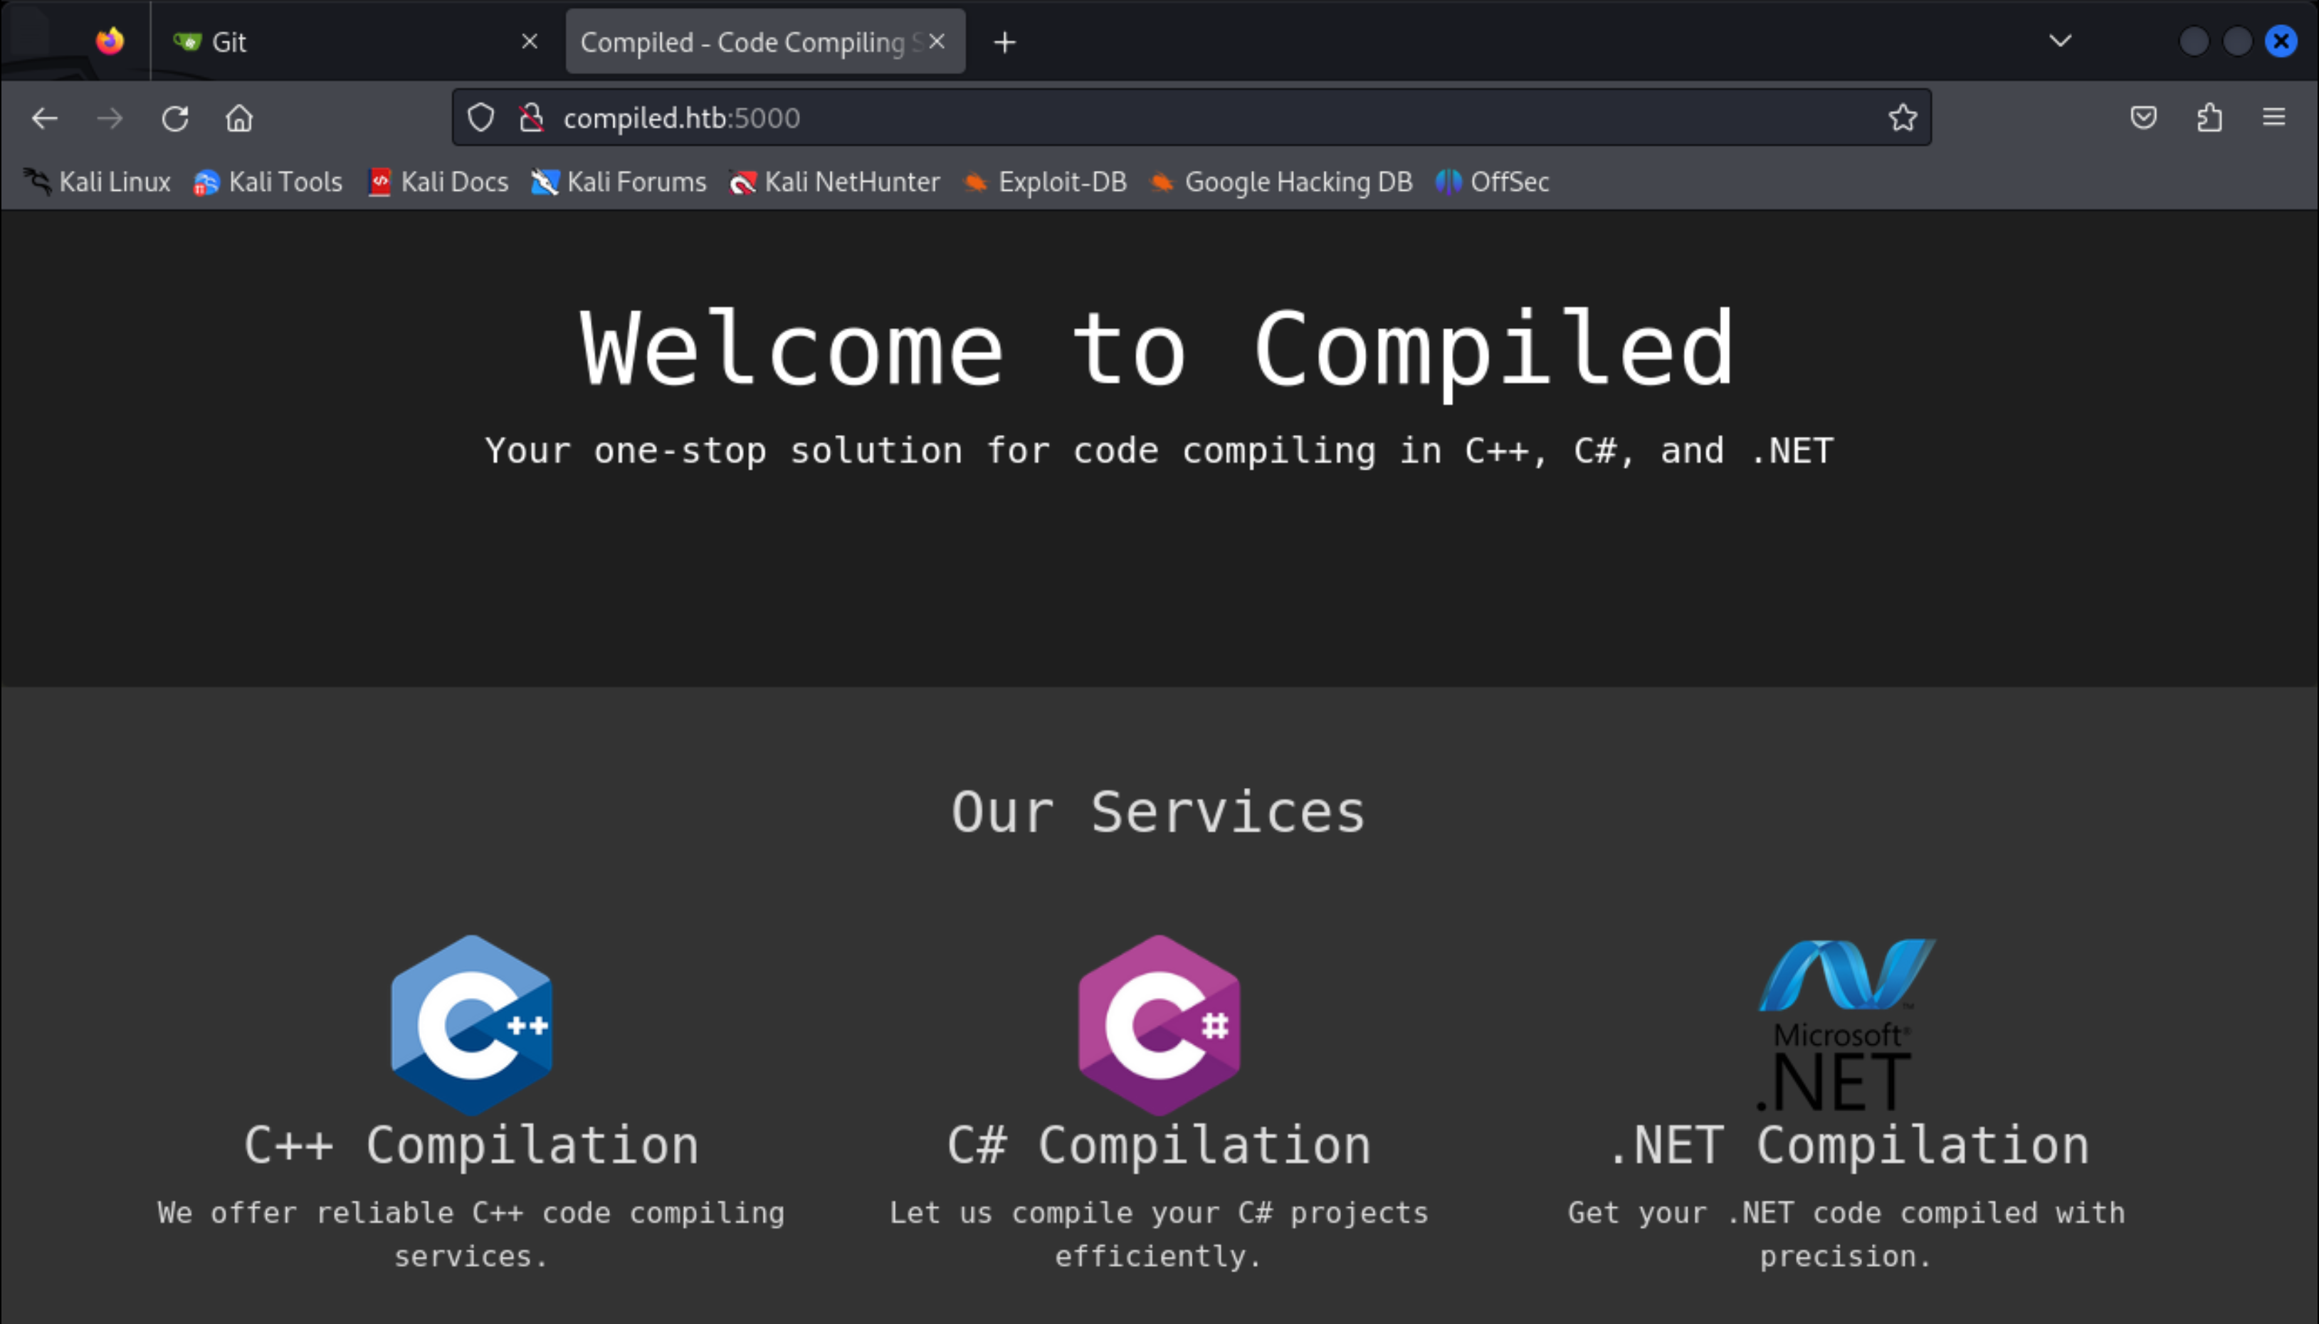
Task: Open the OffSec bookmark
Action: [1491, 182]
